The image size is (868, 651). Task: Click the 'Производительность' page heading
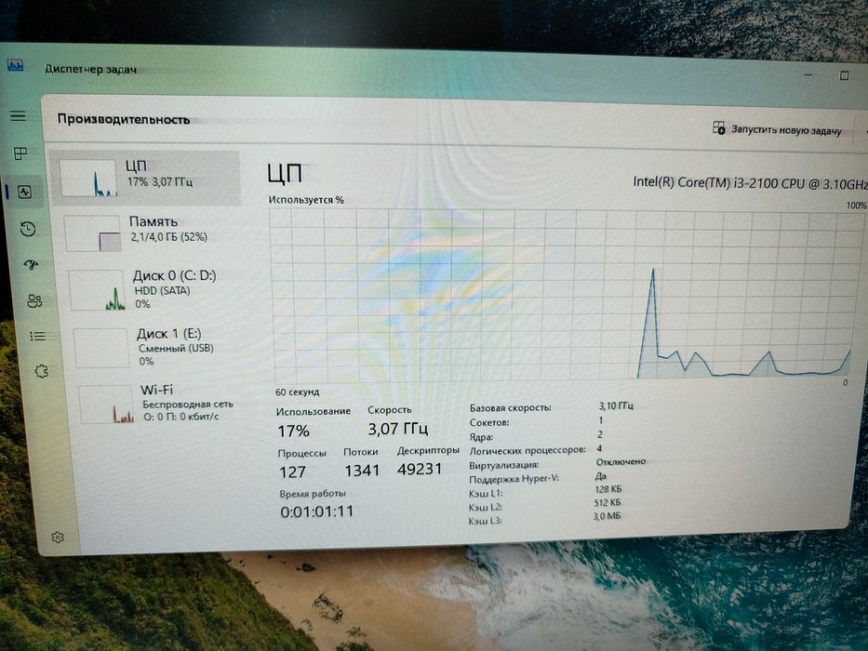124,119
